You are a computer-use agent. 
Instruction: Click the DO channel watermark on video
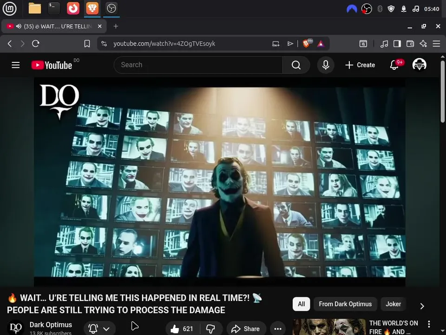click(59, 101)
